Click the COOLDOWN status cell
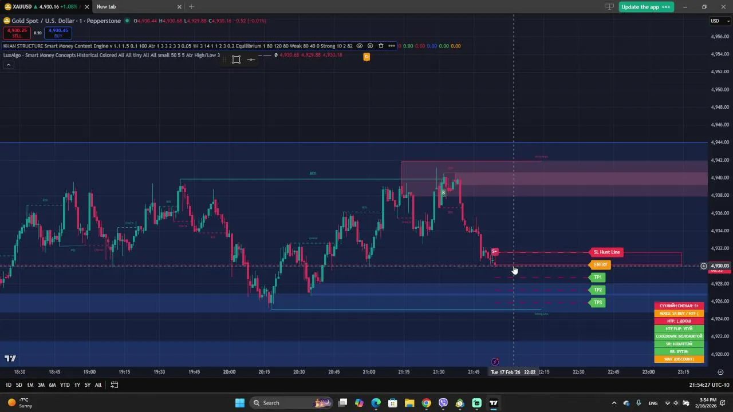 tap(679, 336)
